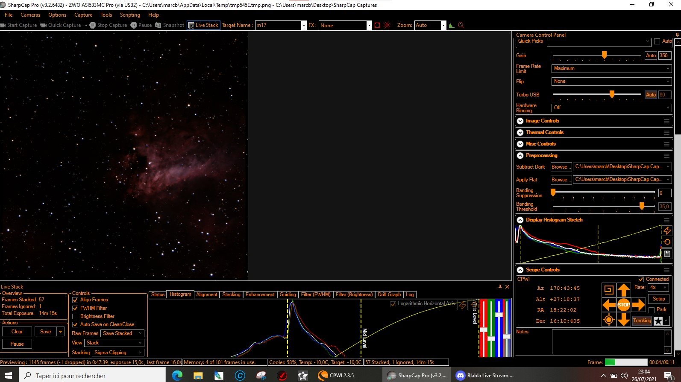Collapse the Preprocessing section
The width and height of the screenshot is (681, 382).
520,156
